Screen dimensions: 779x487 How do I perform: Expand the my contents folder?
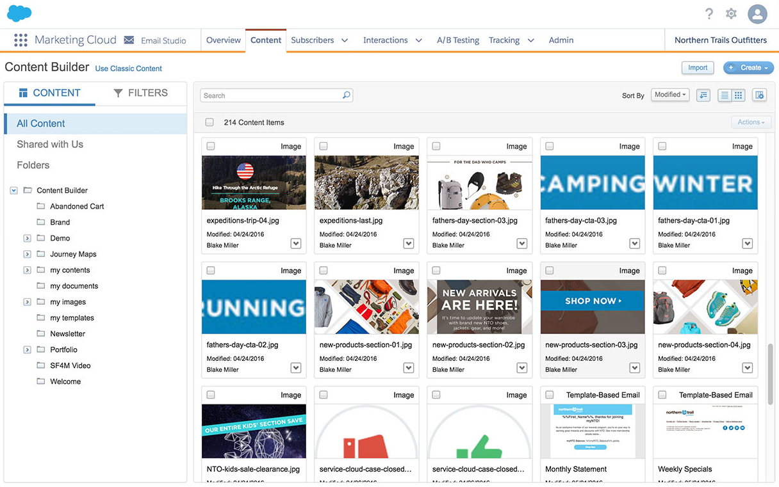pyautogui.click(x=27, y=270)
